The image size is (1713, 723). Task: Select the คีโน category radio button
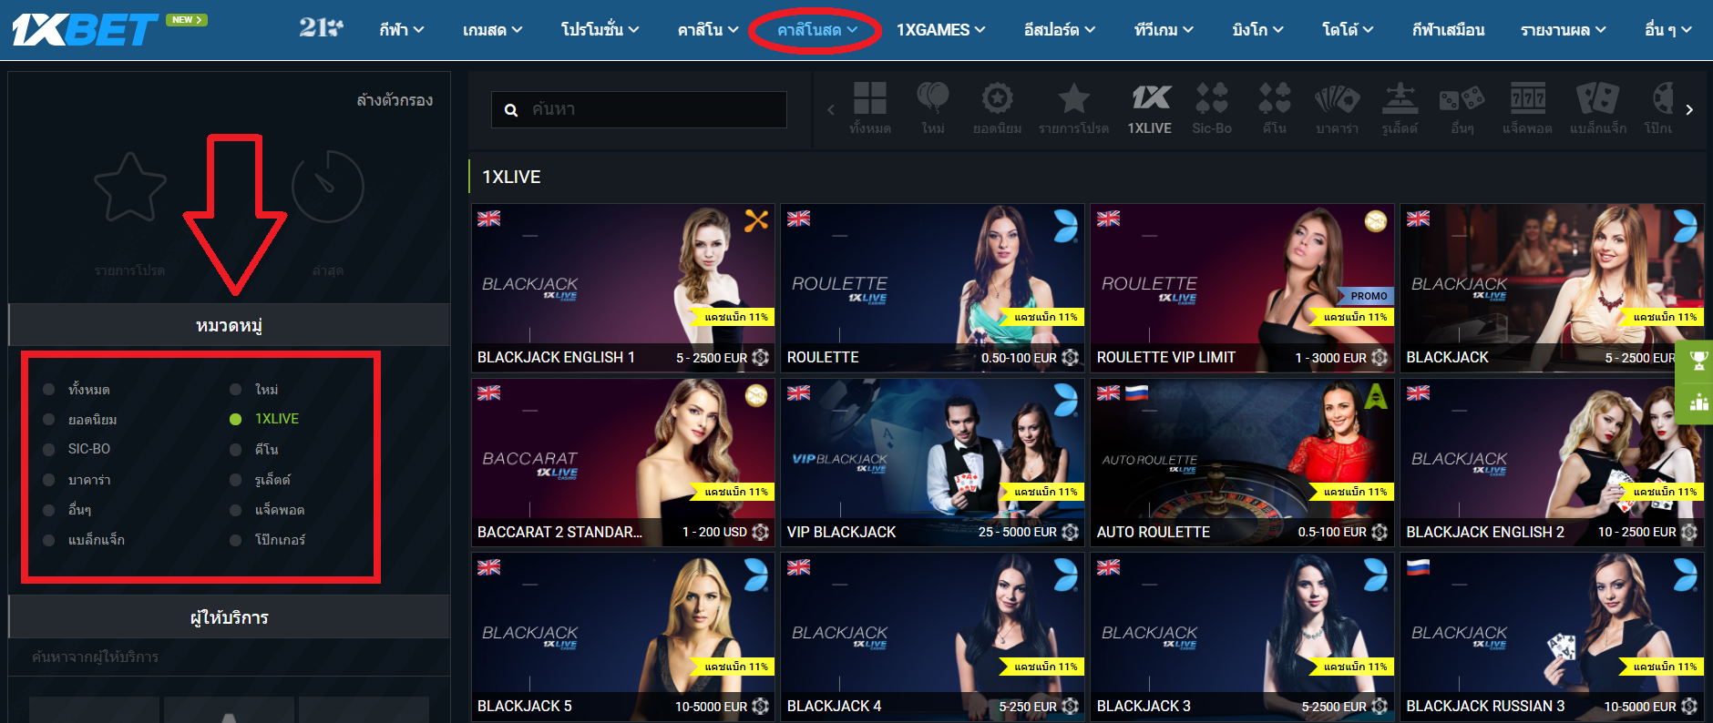pos(235,450)
